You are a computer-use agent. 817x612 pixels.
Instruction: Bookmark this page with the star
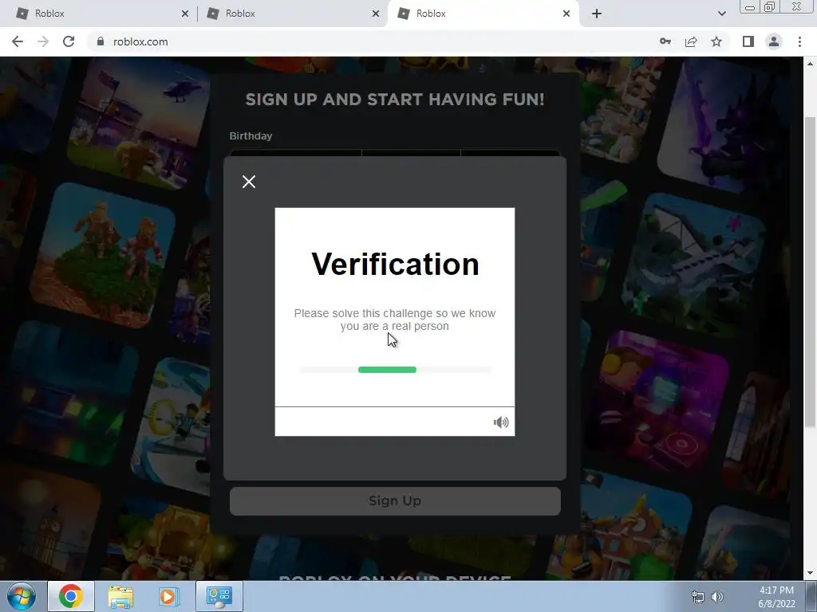[716, 41]
